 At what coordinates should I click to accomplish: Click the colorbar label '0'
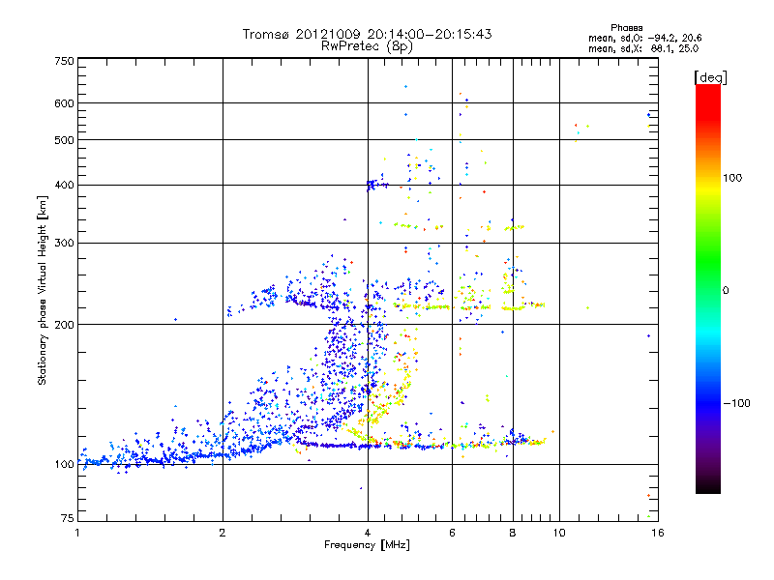coord(726,290)
